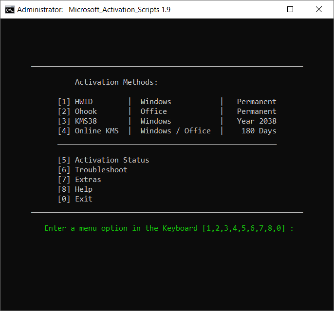Open the Help menu entry
Image resolution: width=334 pixels, height=311 pixels.
pyautogui.click(x=83, y=189)
